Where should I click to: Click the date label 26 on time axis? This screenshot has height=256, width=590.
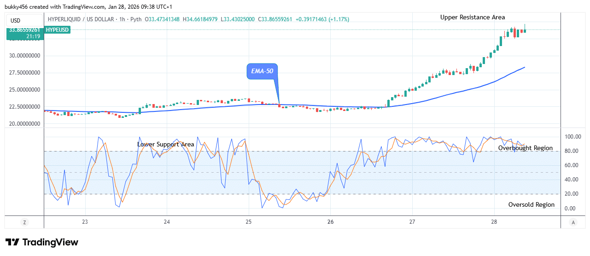coord(331,222)
